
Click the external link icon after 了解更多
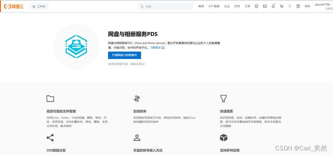click(163, 48)
